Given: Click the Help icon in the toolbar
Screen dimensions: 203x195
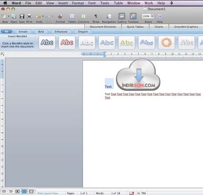Looking at the screenshot, I should [x=159, y=16].
